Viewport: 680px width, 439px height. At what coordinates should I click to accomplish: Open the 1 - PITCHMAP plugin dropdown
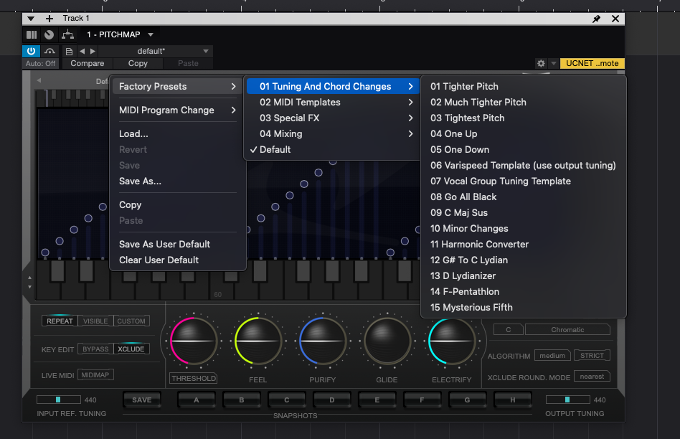(x=151, y=34)
